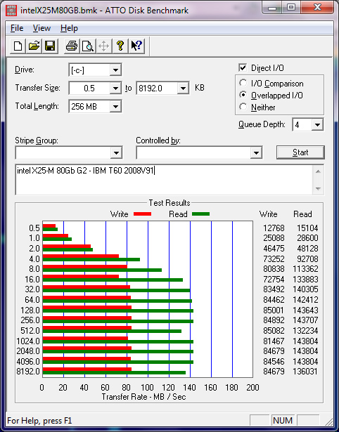Click the red Write legend swatch
339x432 pixels.
pyautogui.click(x=142, y=214)
